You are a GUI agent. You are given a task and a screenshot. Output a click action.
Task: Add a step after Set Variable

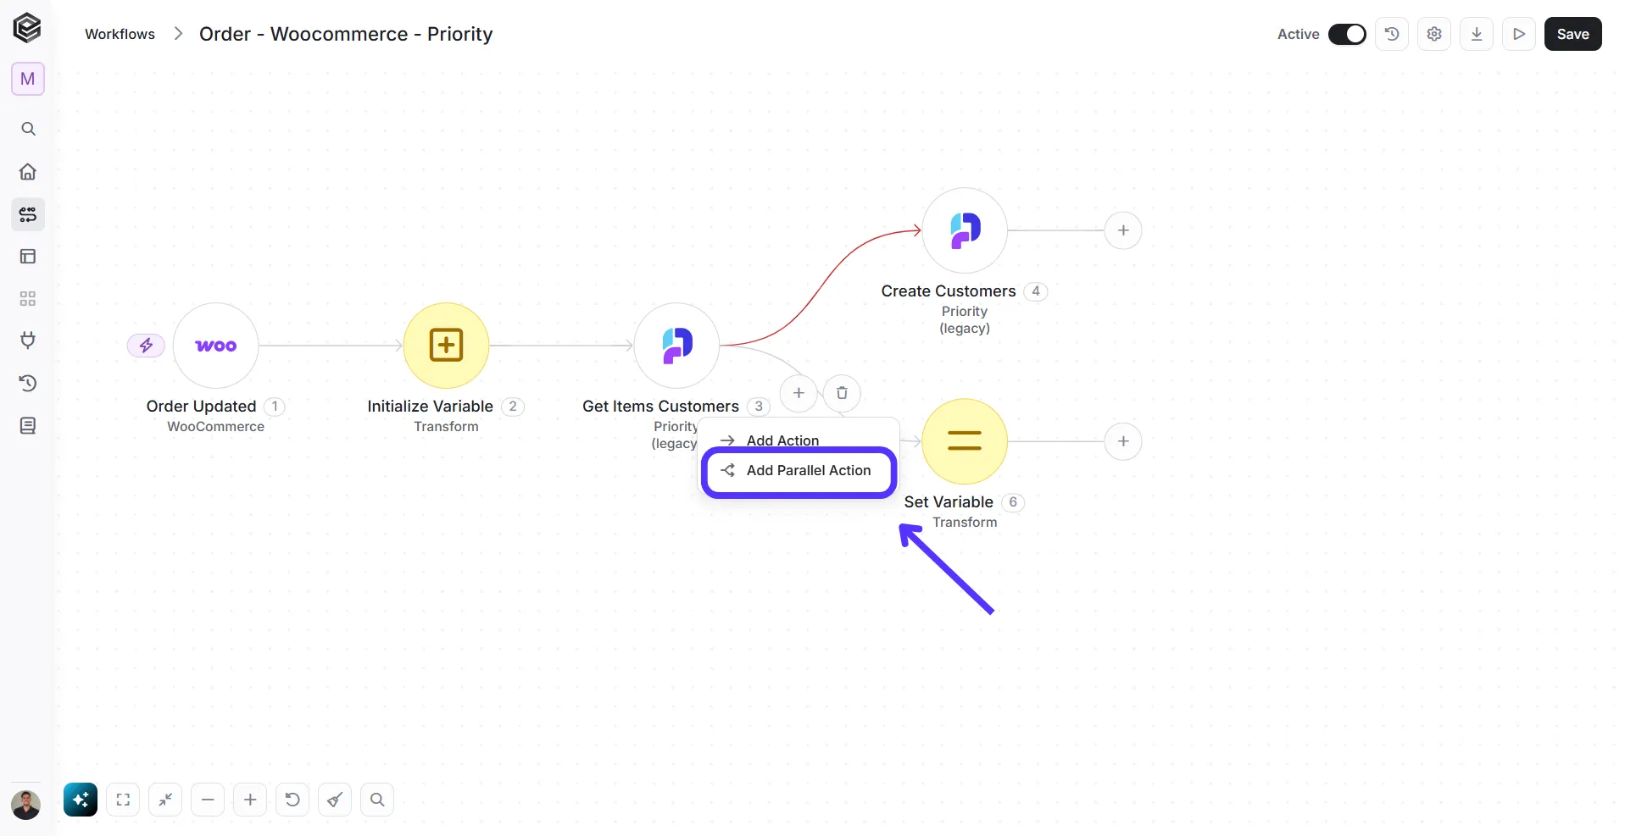point(1123,441)
